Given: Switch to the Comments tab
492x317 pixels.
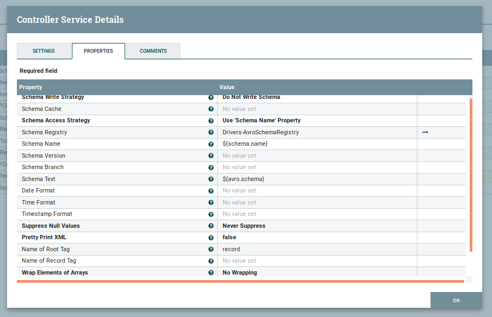Looking at the screenshot, I should (x=153, y=51).
